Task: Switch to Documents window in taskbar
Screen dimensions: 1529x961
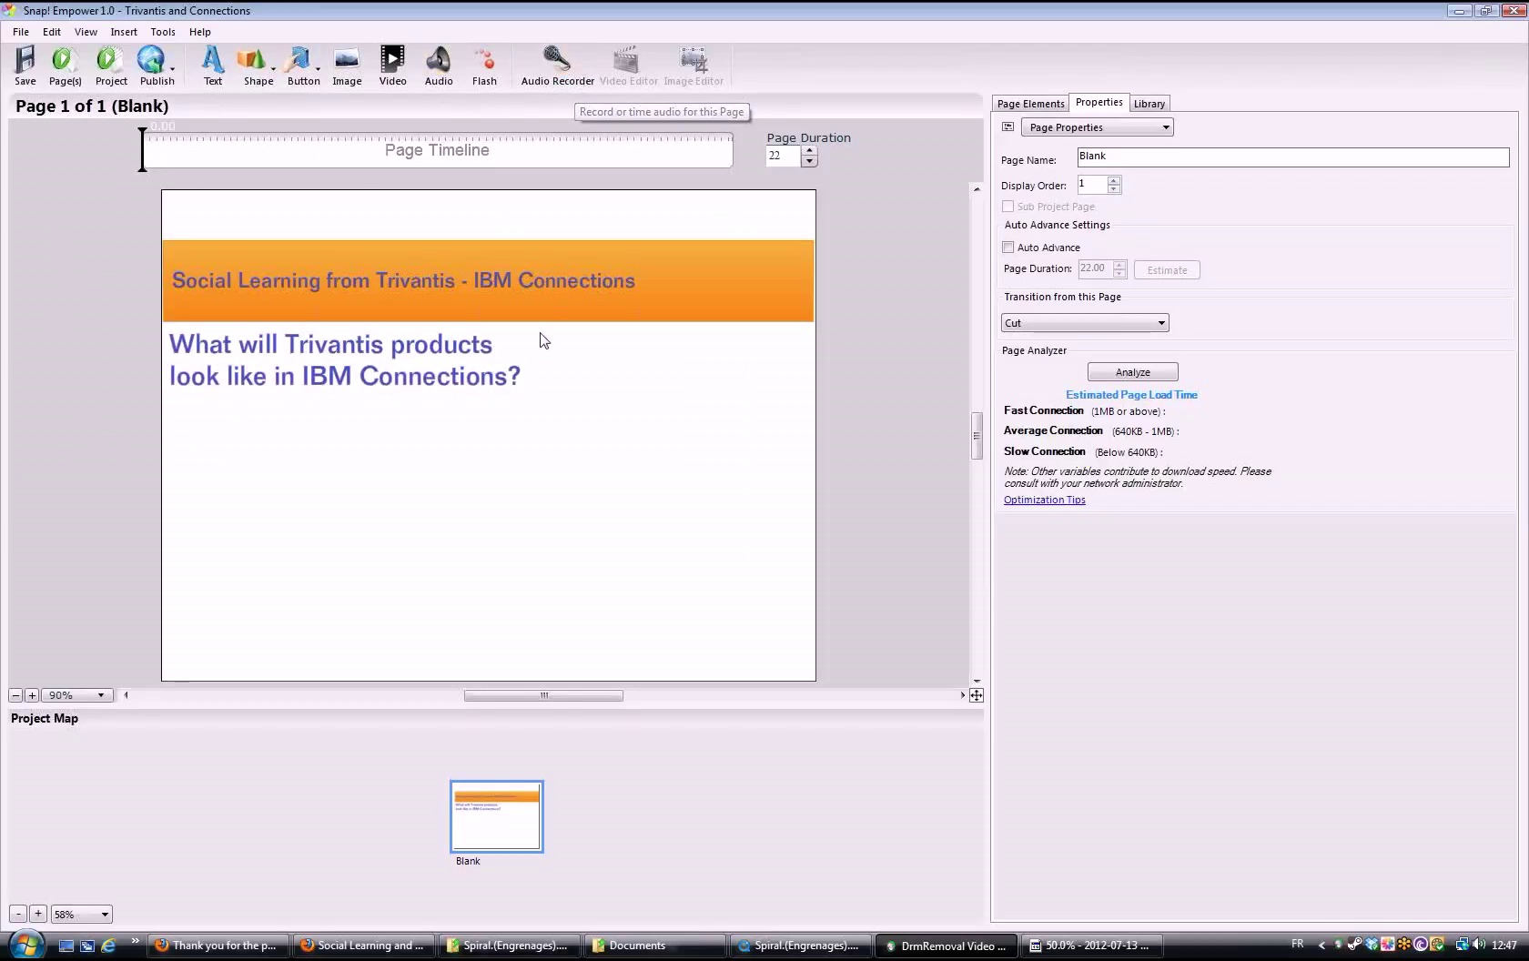Action: (655, 946)
